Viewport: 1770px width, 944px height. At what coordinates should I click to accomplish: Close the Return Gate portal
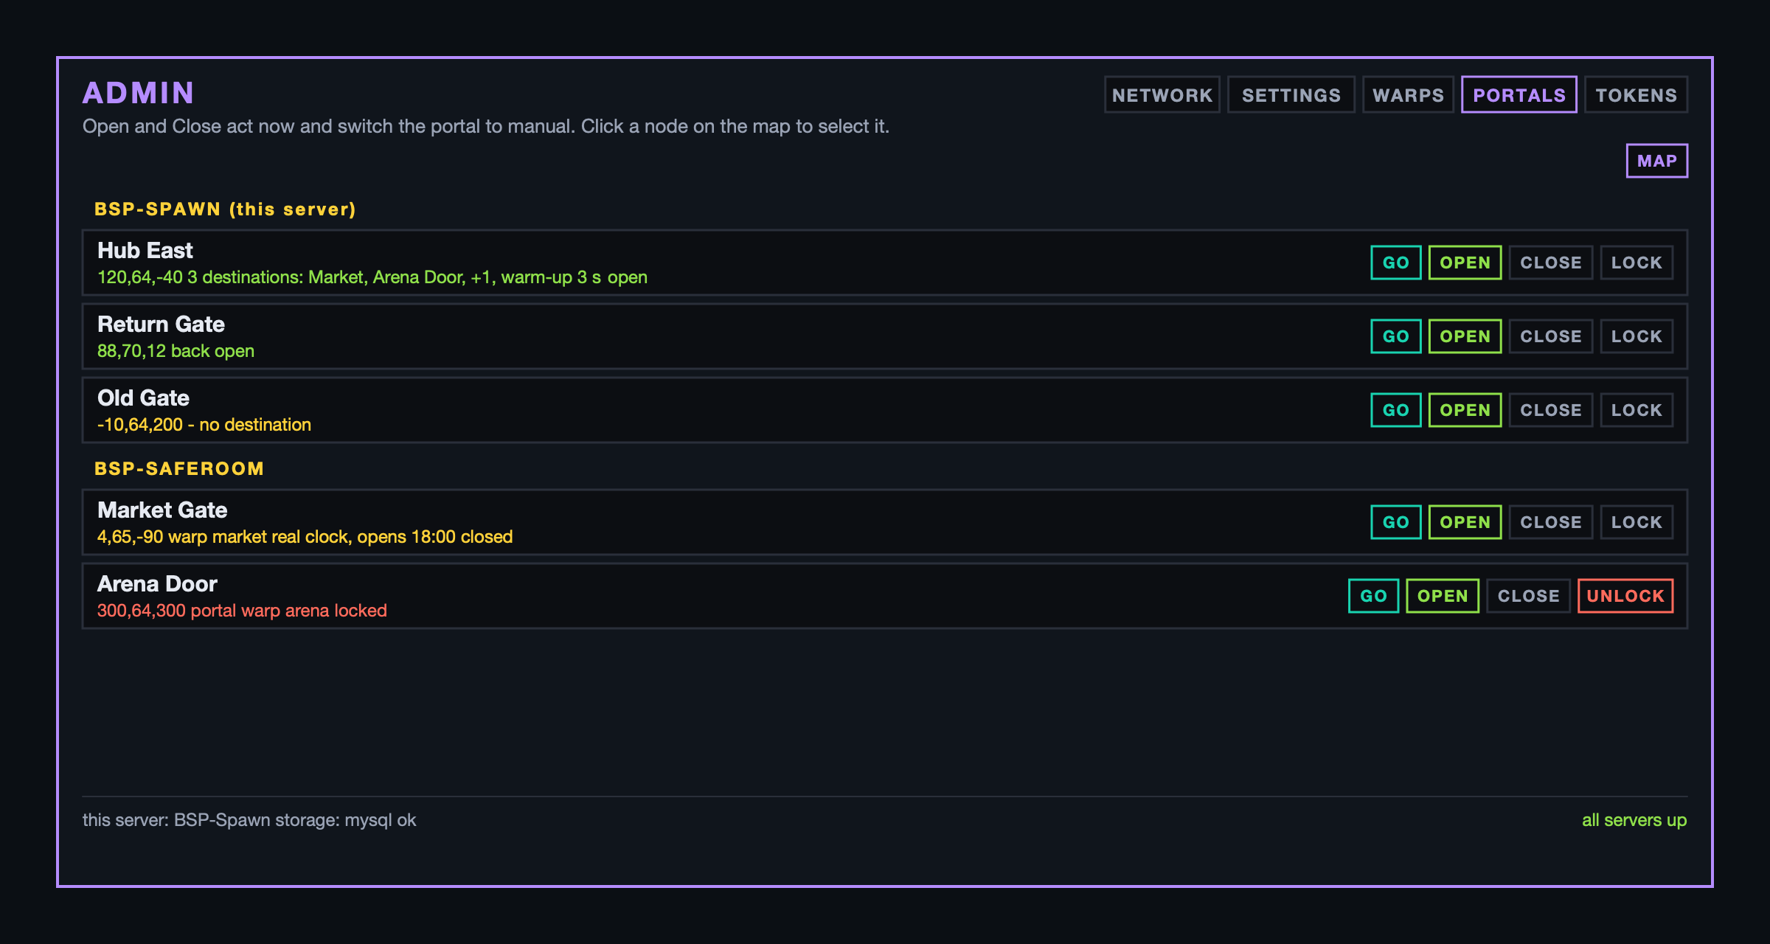click(x=1551, y=336)
